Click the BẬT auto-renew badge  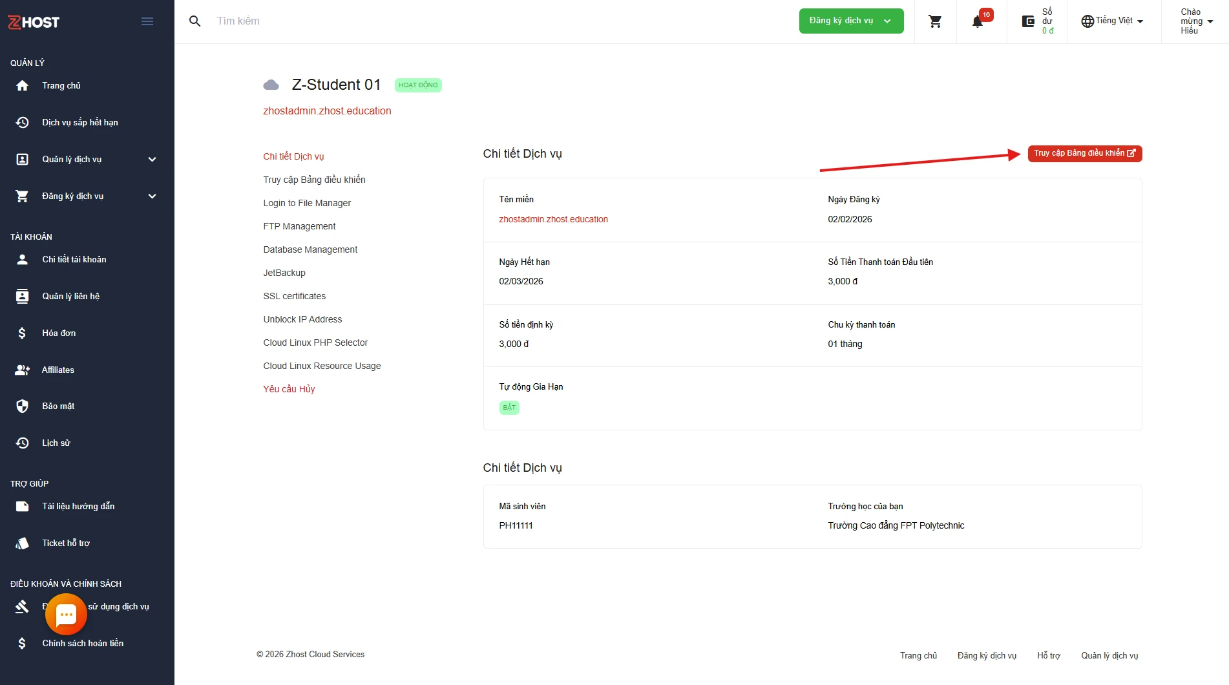click(x=509, y=408)
